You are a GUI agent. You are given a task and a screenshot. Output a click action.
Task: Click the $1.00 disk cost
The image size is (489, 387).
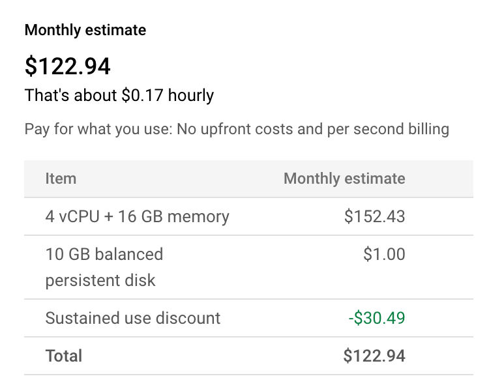(x=384, y=254)
